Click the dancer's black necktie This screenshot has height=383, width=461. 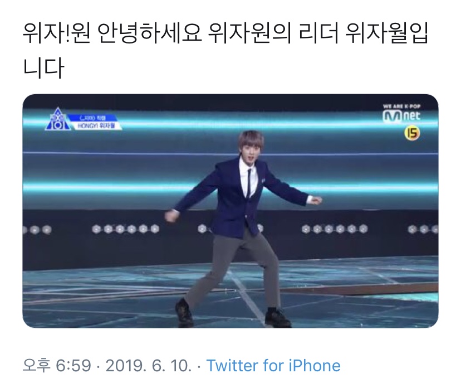(x=249, y=184)
